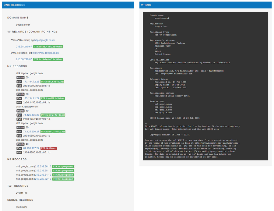Click WHOIS Registered on 14-Feb-1999 line
Screen dimensions: 274x211
170,82
